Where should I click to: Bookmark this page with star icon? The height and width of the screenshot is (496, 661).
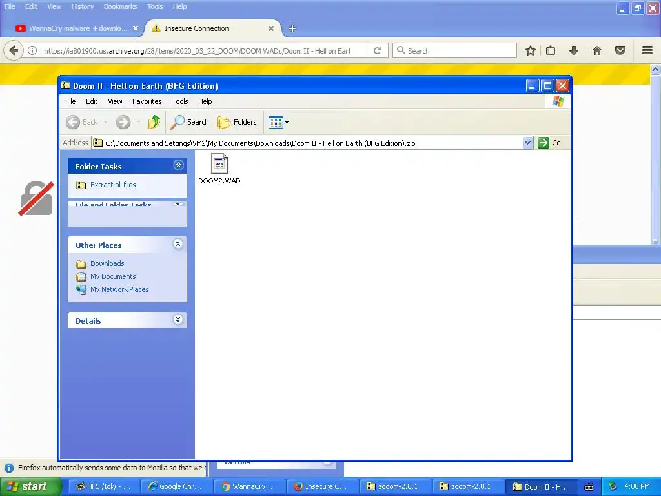tap(531, 50)
